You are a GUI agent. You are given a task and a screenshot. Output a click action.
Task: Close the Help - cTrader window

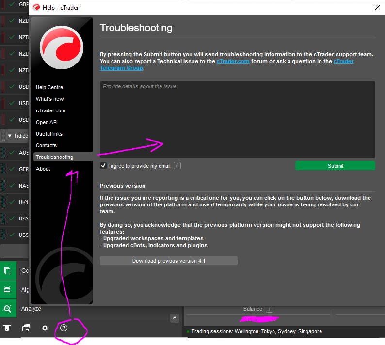point(378,7)
